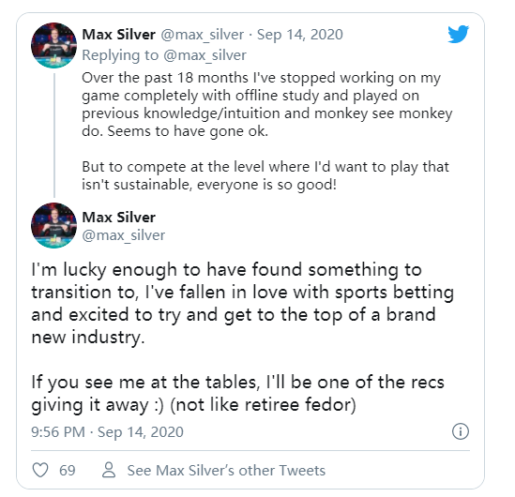Image resolution: width=515 pixels, height=497 pixels.
Task: Click the main tweet text about sports betting
Action: click(243, 303)
